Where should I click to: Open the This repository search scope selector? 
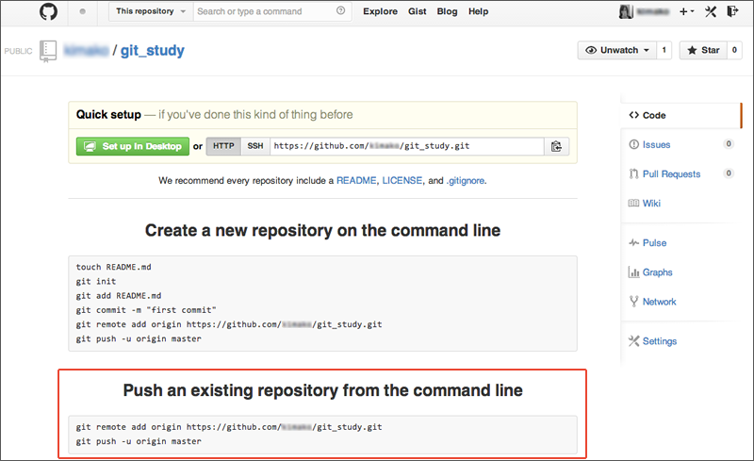coord(151,12)
